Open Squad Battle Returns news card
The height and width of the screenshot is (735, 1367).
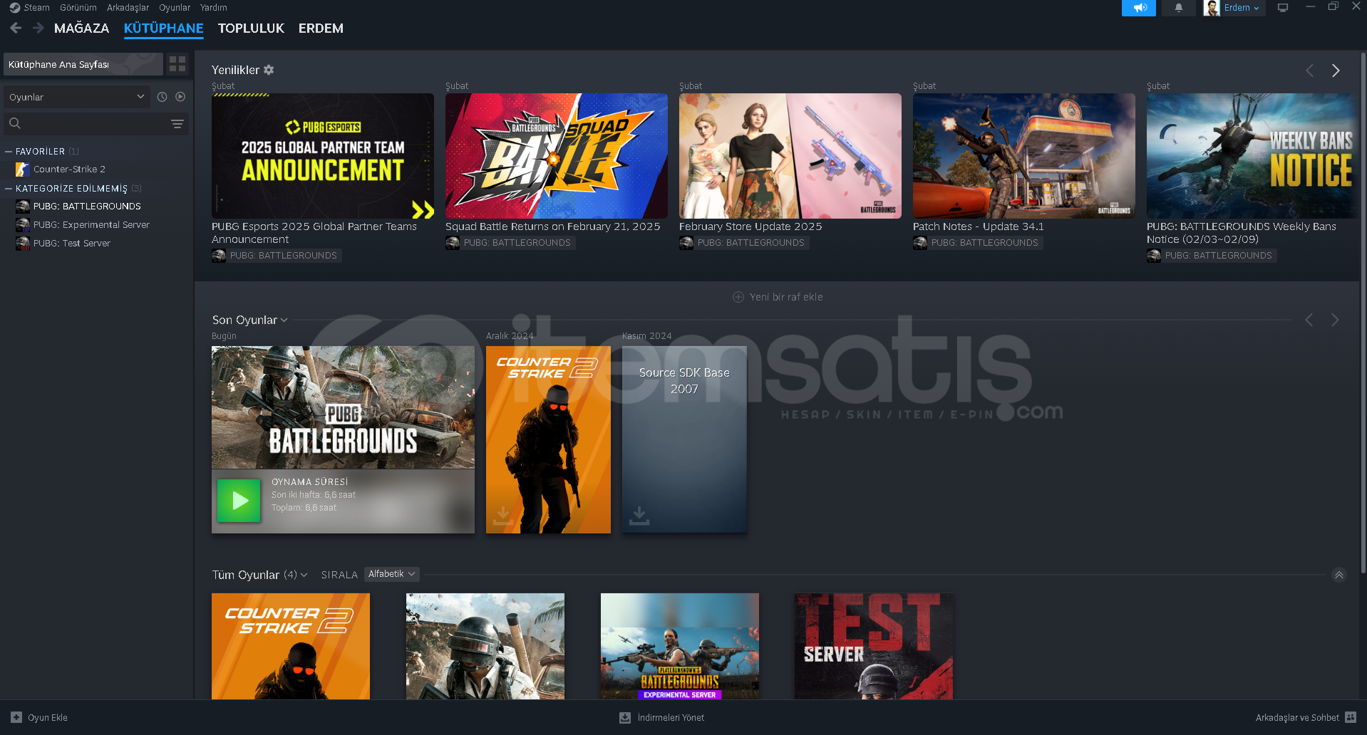pyautogui.click(x=557, y=156)
